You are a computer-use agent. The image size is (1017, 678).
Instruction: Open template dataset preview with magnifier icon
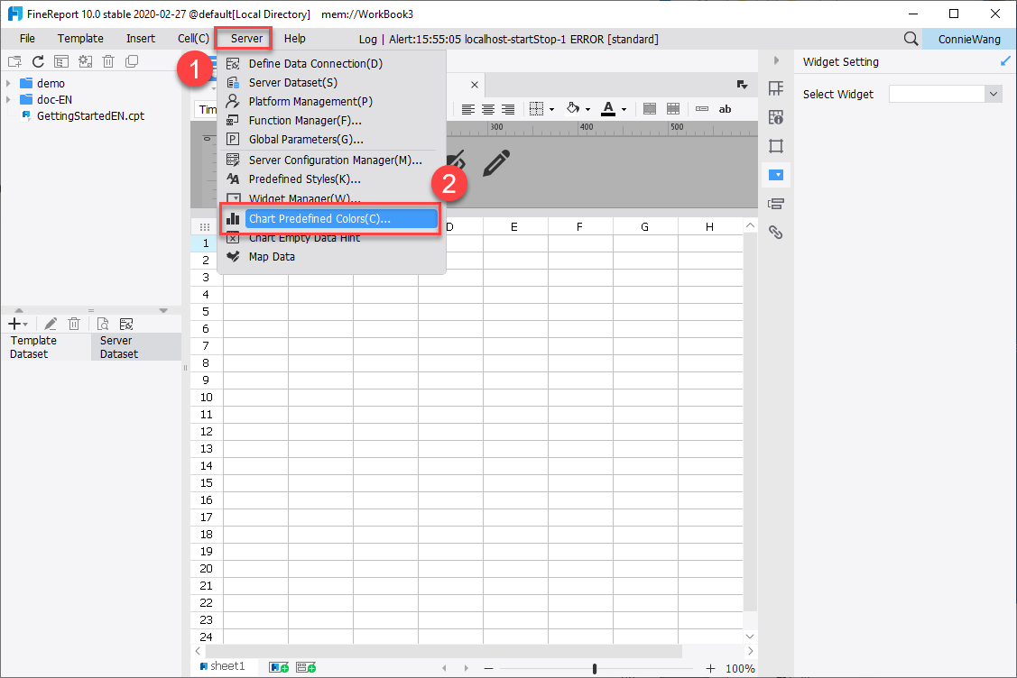(x=104, y=323)
